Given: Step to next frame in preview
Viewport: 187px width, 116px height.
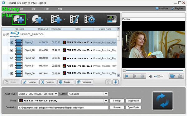Looking at the screenshot, I should click(134, 76).
